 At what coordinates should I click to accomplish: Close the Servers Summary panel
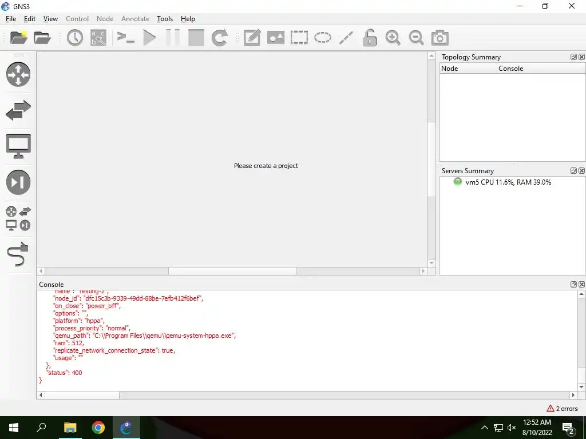point(581,170)
